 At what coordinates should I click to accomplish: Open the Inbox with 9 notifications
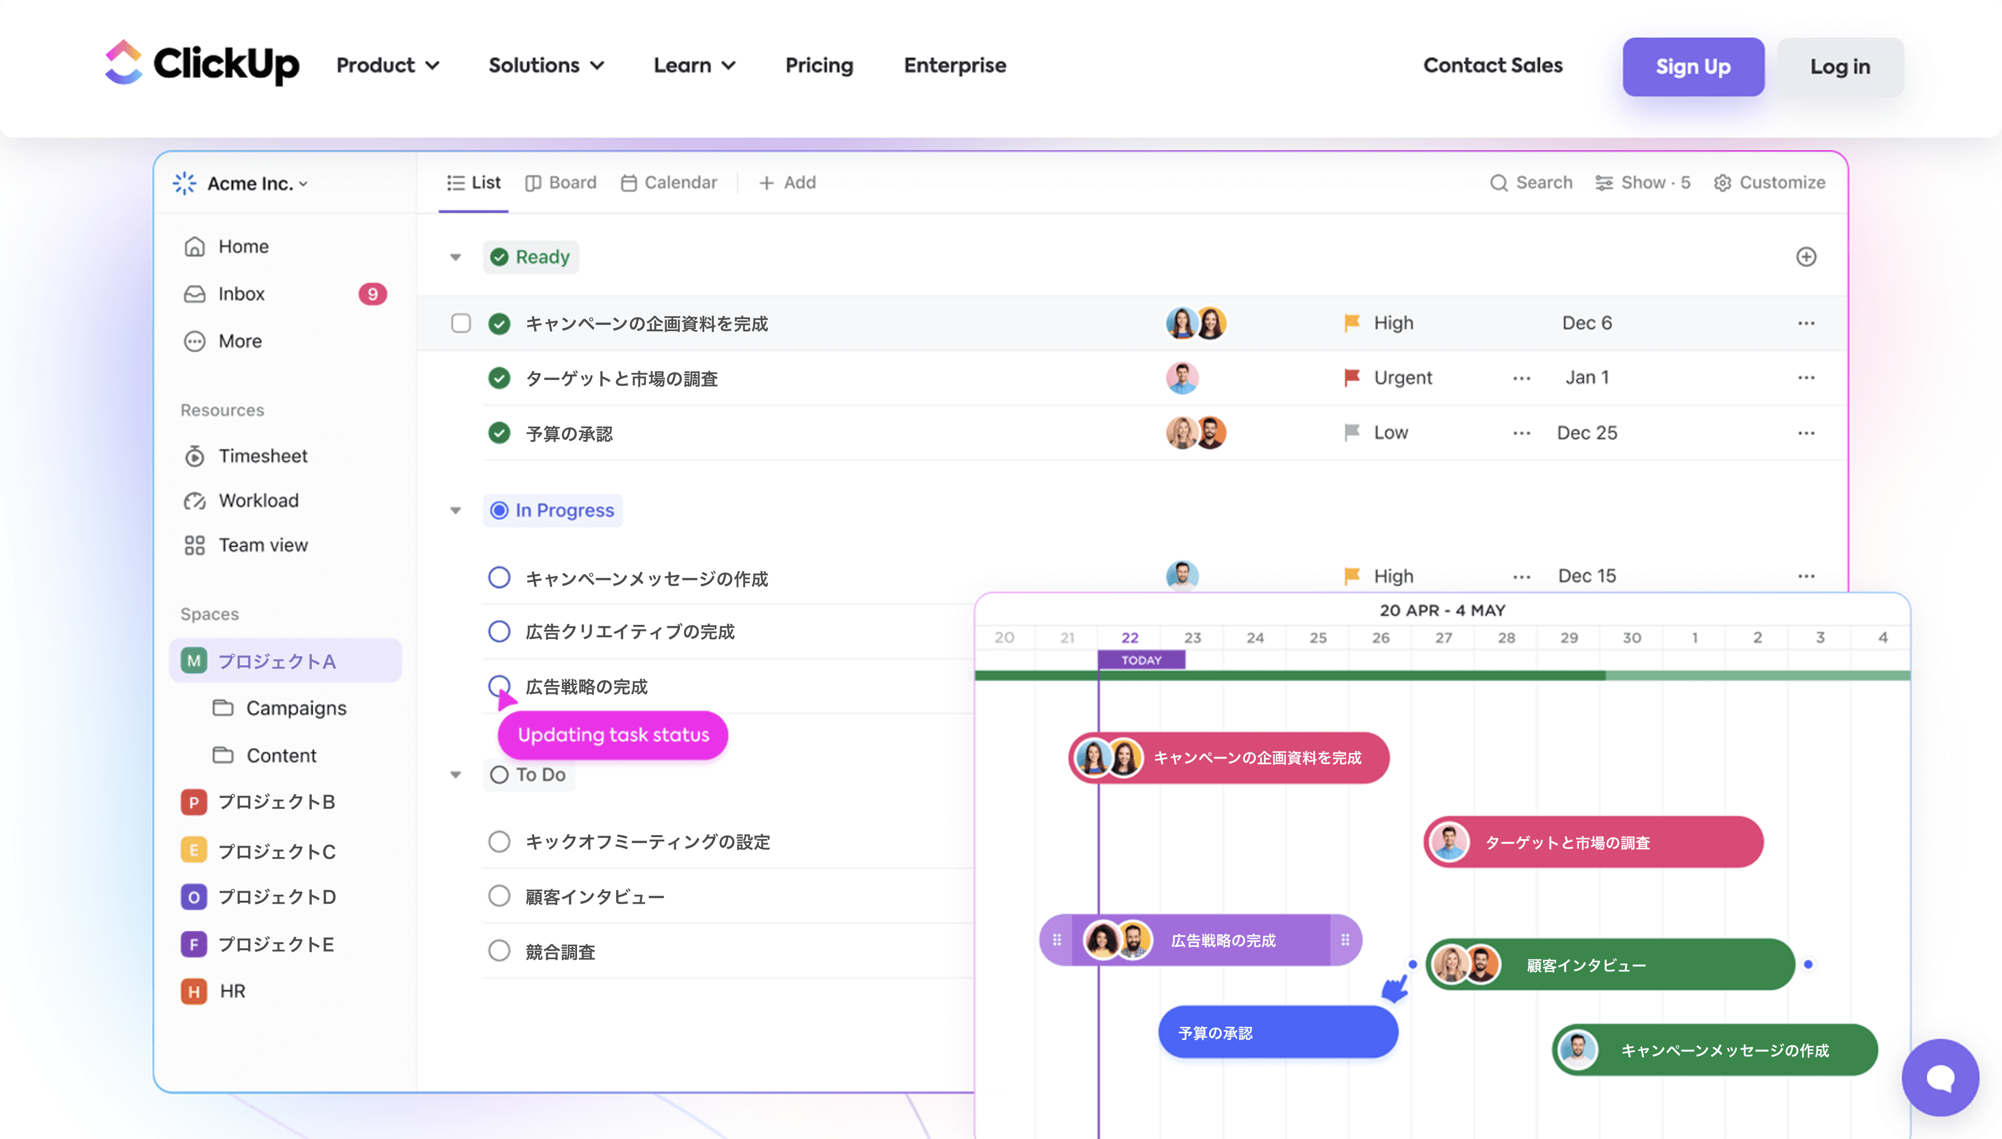241,294
